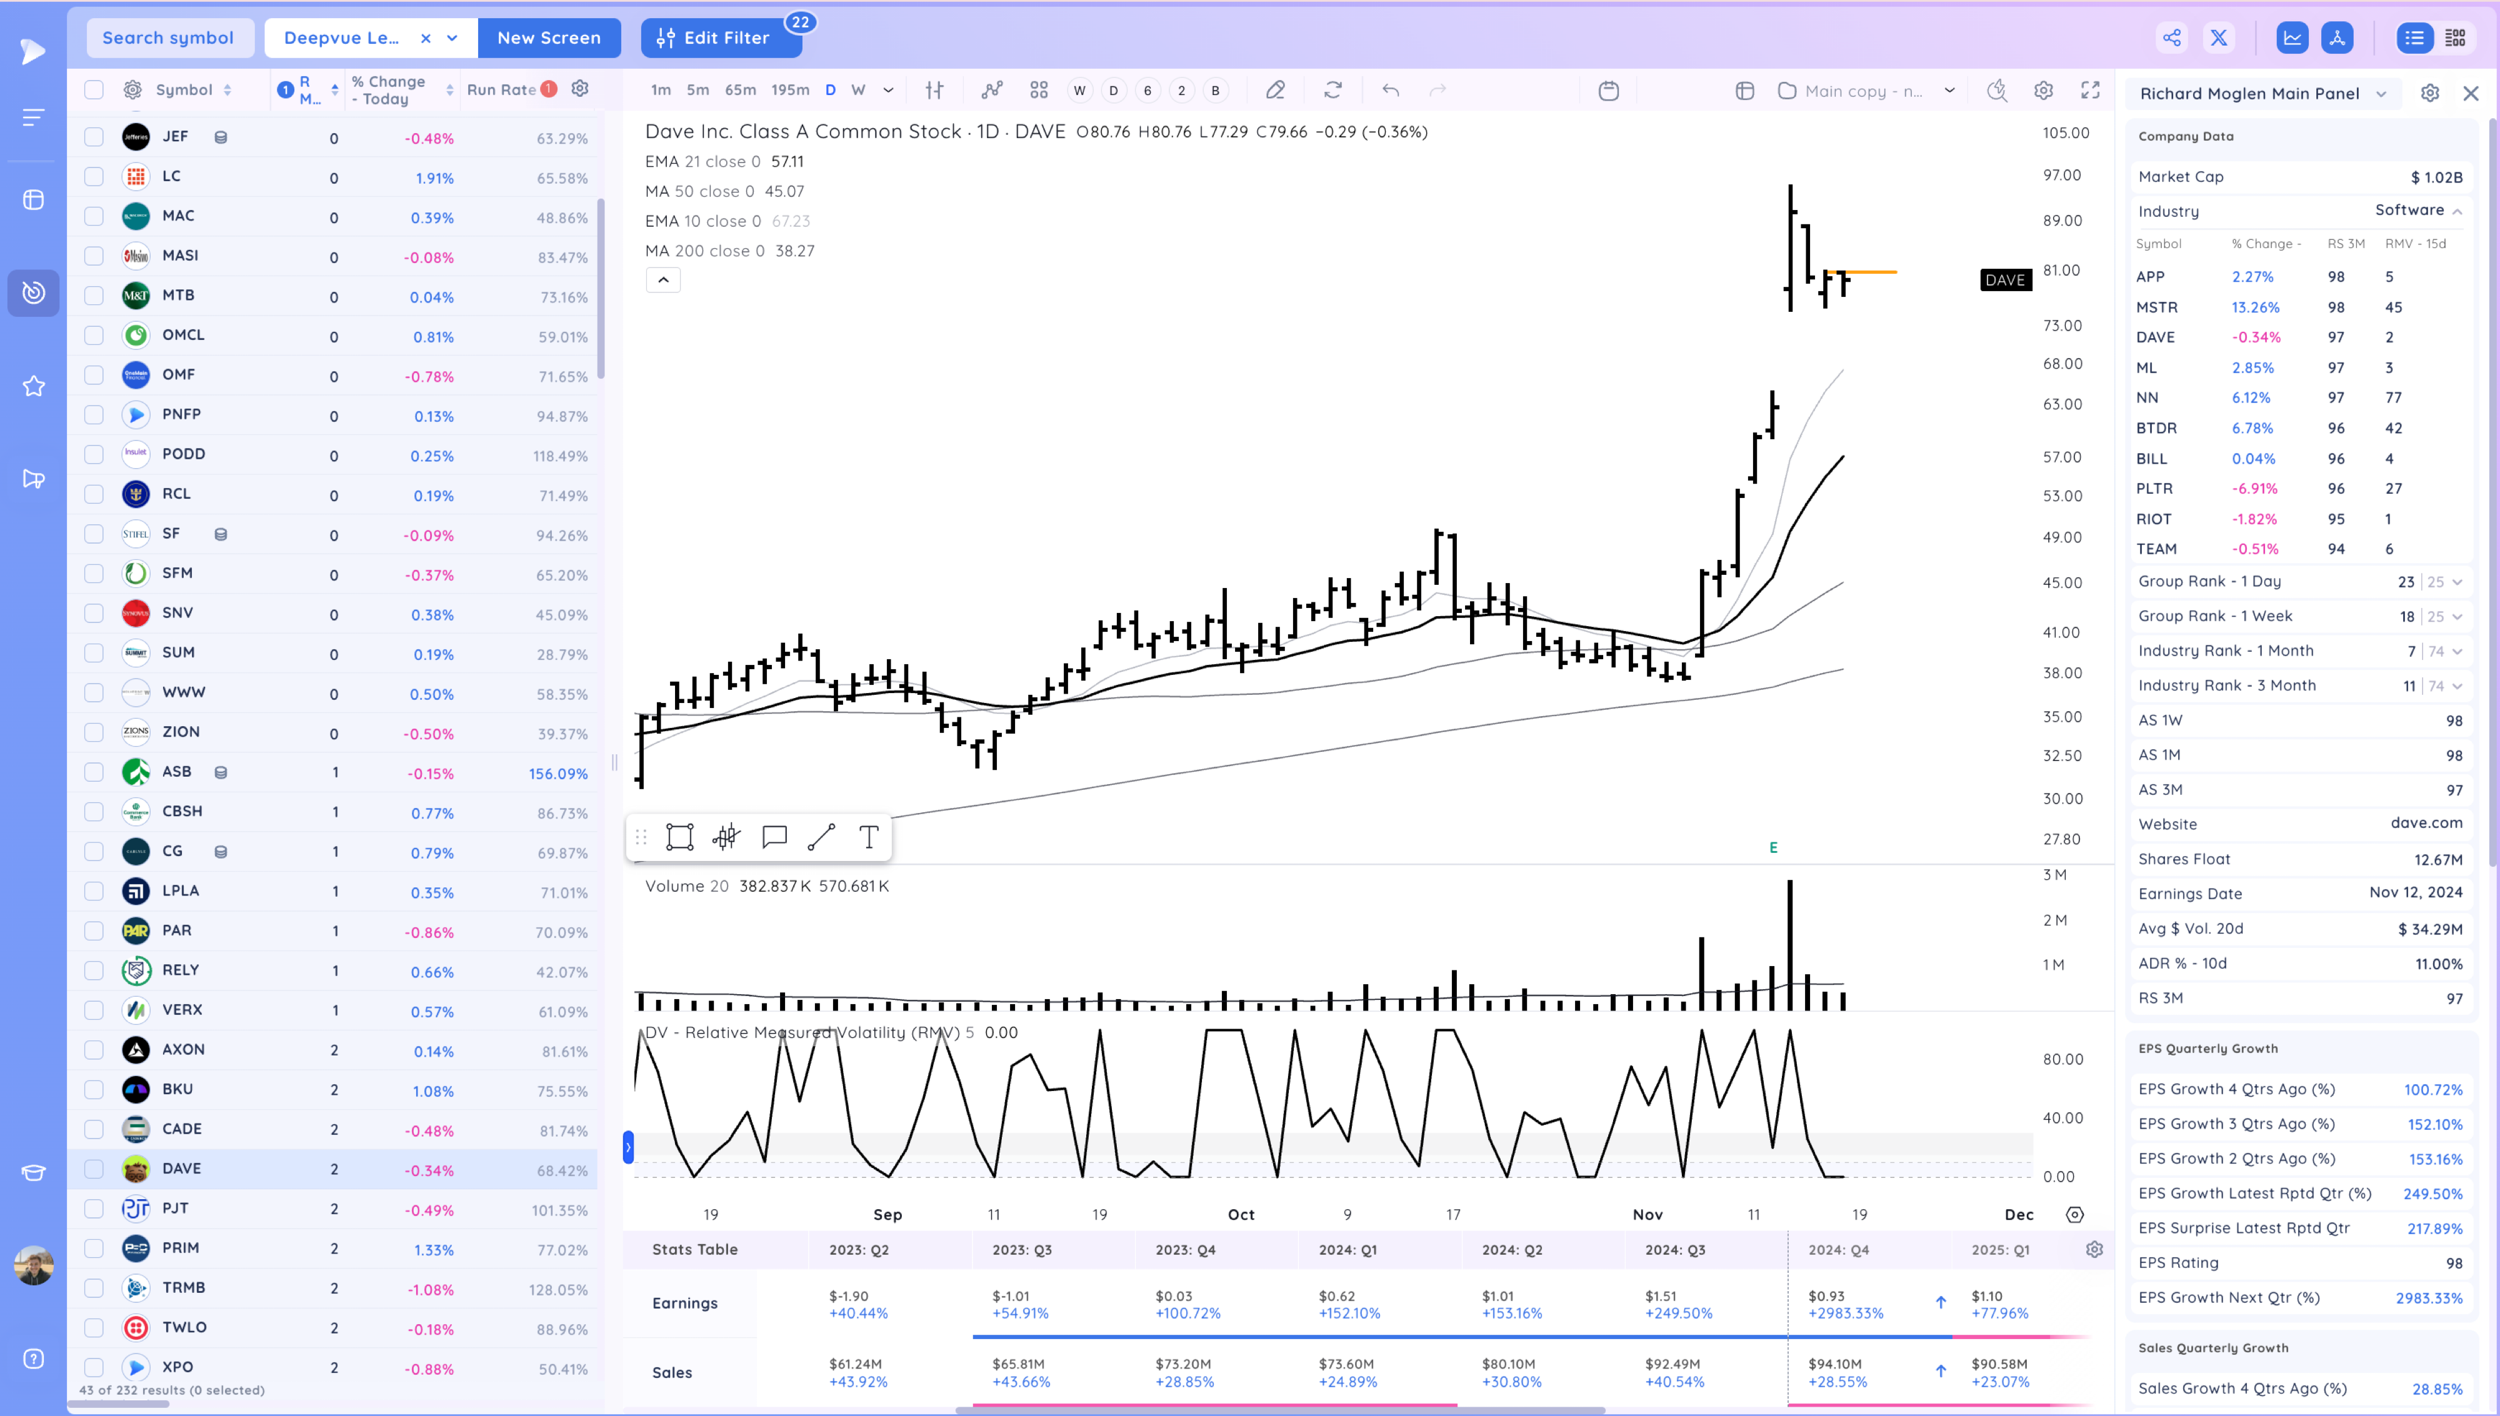Collapse chart indicator legend arrow
The image size is (2500, 1416).
pos(663,280)
